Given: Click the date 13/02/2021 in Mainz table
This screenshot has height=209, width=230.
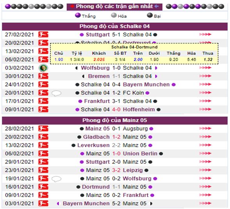Looking at the screenshot, I should click(x=20, y=145).
